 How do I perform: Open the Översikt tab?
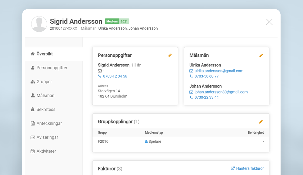pos(45,54)
